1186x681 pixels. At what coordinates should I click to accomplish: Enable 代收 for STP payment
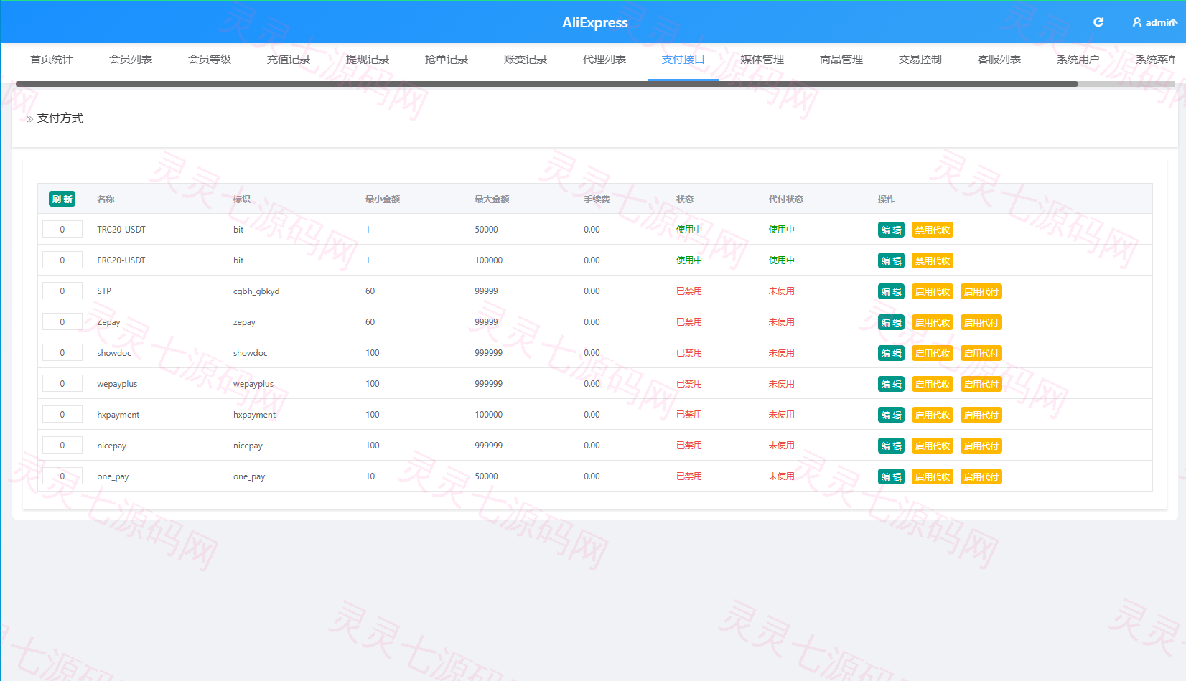coord(933,291)
